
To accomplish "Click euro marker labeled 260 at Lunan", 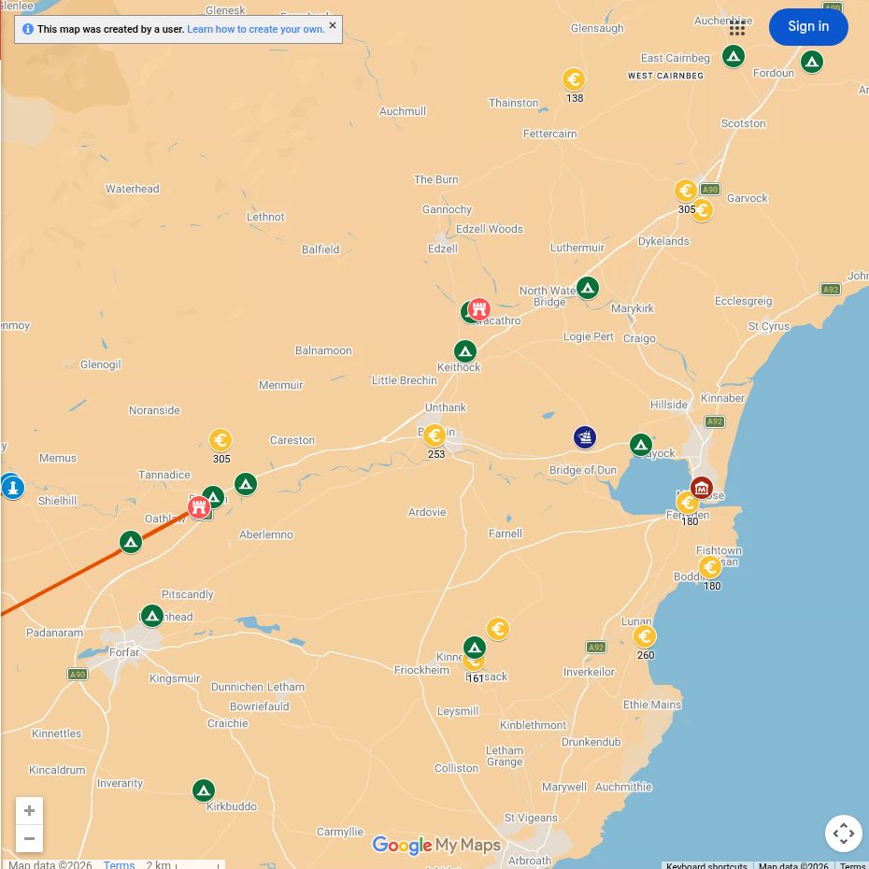I will click(x=645, y=636).
